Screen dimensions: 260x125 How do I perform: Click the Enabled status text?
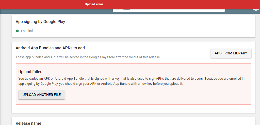tap(27, 31)
